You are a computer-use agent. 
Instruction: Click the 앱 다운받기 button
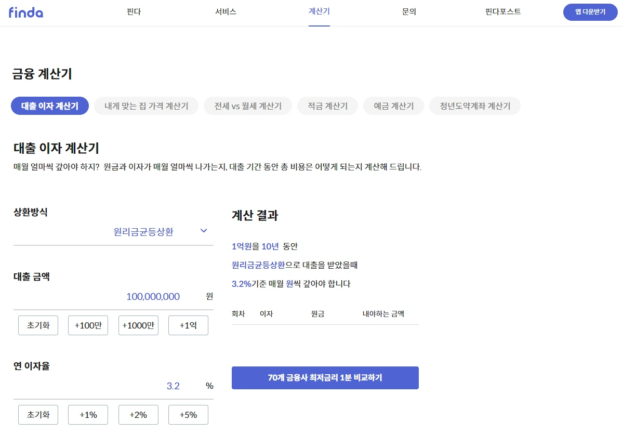click(590, 12)
